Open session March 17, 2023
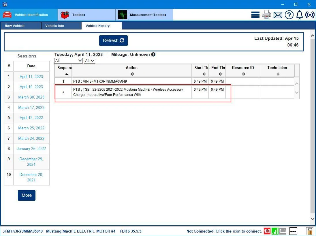 coord(31,108)
